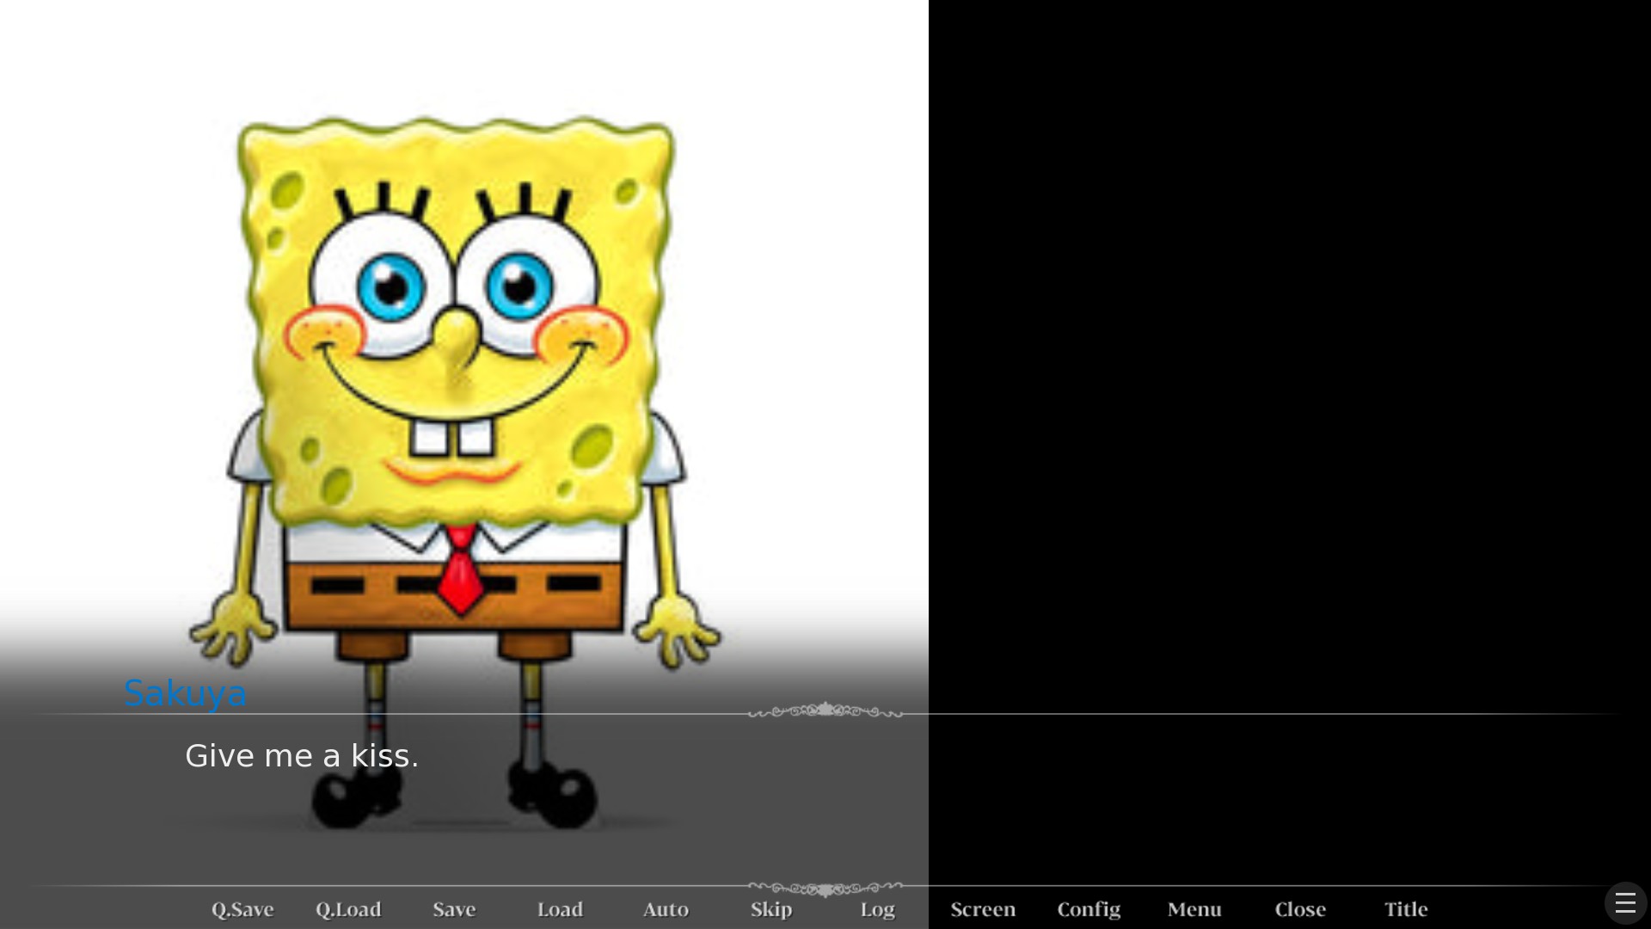Screen dimensions: 1651x929
Task: Open the Load game screen
Action: (560, 909)
